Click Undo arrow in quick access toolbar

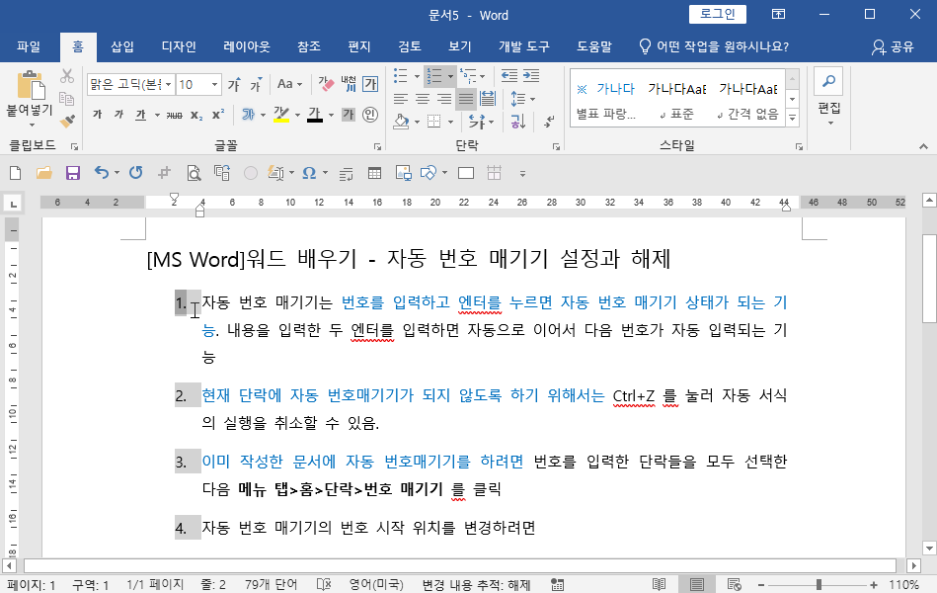click(102, 173)
